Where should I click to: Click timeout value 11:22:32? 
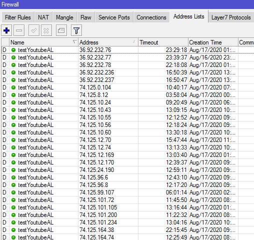(176, 215)
